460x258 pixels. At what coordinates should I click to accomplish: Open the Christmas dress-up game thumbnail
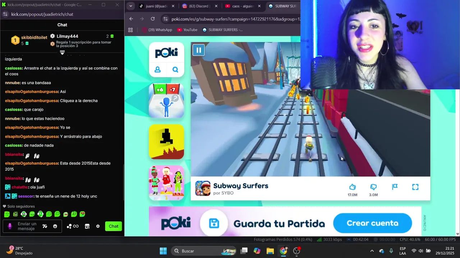coord(166,182)
